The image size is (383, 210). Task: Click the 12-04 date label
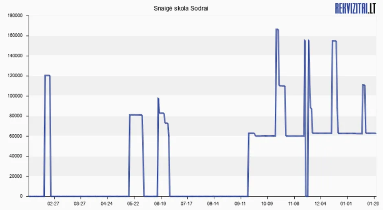coord(320,203)
